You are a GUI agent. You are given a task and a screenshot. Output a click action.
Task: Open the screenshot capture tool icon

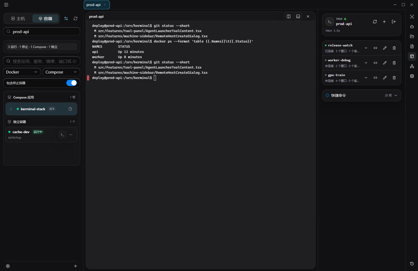coord(412,17)
